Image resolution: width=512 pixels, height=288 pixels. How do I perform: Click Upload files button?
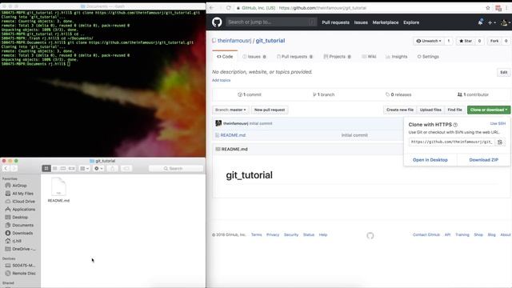click(430, 110)
